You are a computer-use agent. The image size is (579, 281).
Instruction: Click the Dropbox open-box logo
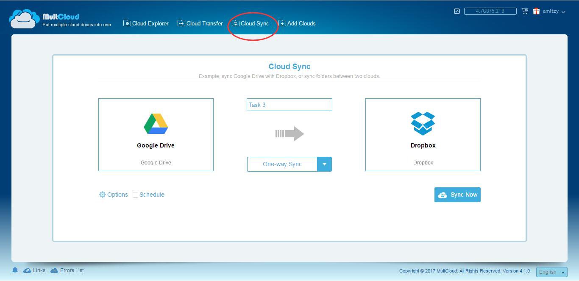tap(423, 123)
